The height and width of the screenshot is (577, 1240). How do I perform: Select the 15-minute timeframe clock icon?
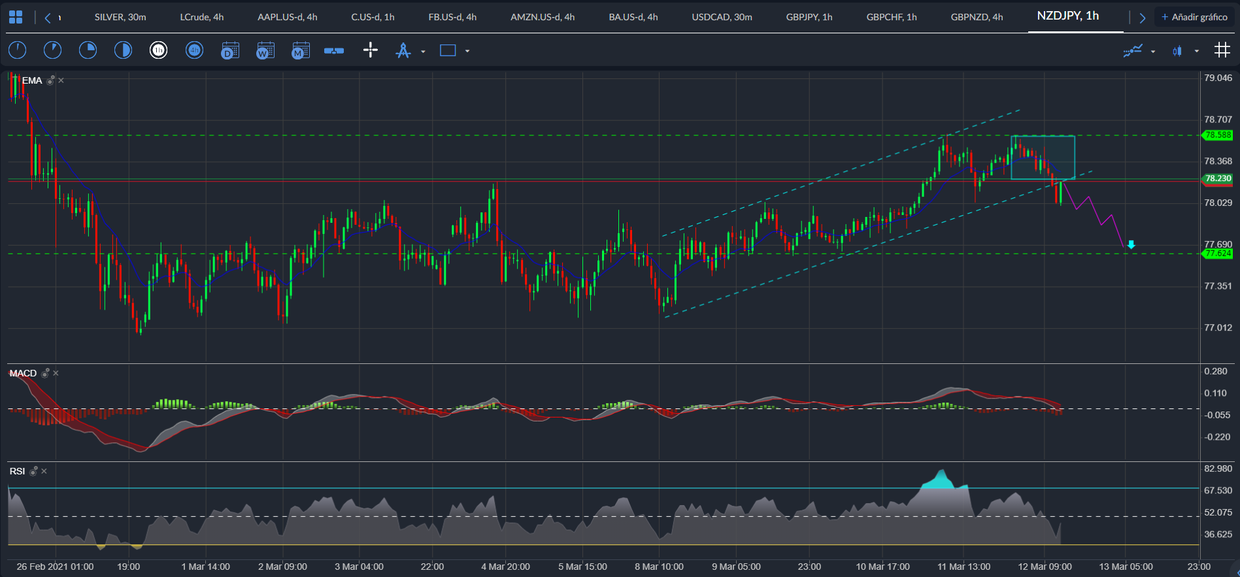pyautogui.click(x=88, y=50)
